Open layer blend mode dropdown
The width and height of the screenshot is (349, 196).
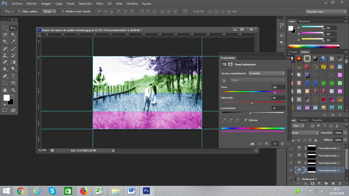click(x=305, y=133)
